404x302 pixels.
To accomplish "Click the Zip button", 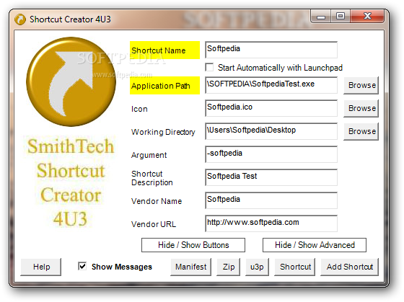I will 228,267.
